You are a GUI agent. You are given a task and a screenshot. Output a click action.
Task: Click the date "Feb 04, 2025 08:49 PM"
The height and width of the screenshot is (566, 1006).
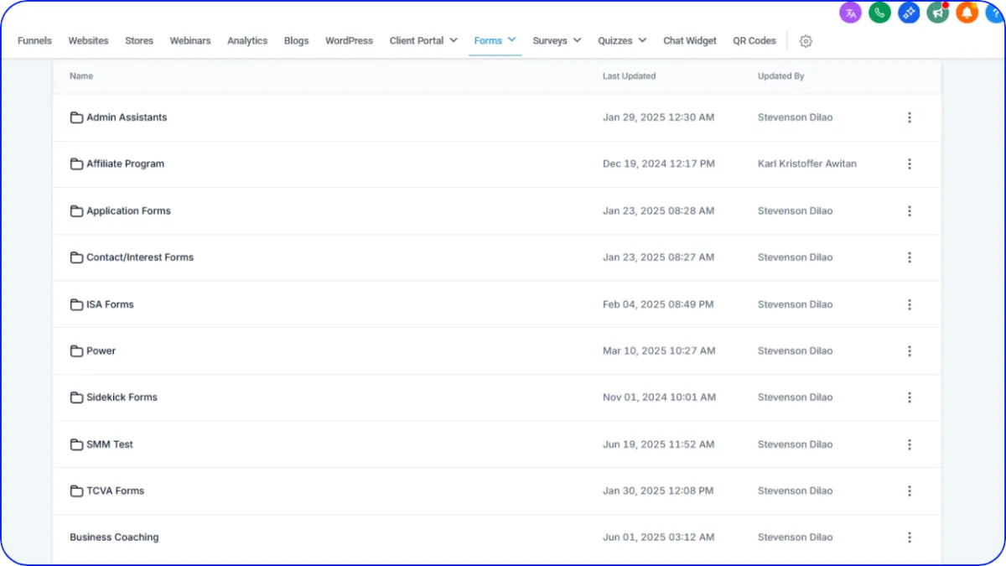(x=658, y=304)
